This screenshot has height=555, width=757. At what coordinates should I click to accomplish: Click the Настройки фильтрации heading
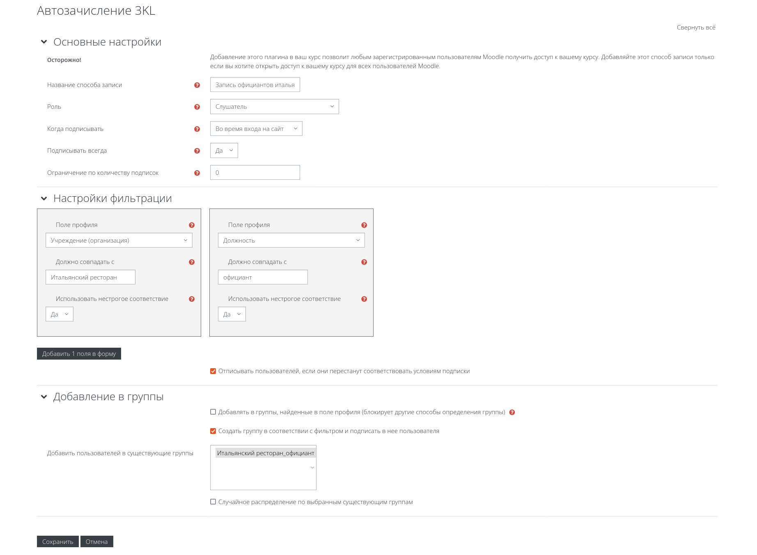[x=112, y=198]
